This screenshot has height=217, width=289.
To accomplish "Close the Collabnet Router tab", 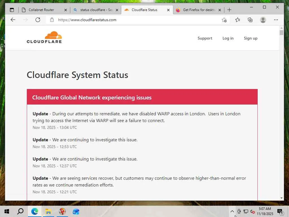I will 65,10.
